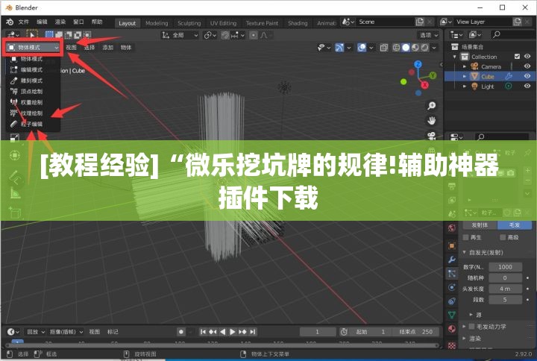Viewport: 537px width, 361px height.
Task: Switch to material preview shading
Action: click(x=415, y=48)
